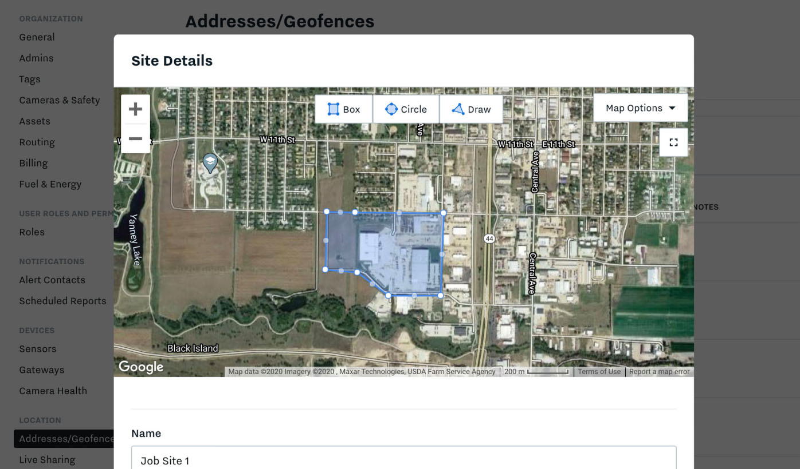Open the Tags settings page

[x=30, y=80]
